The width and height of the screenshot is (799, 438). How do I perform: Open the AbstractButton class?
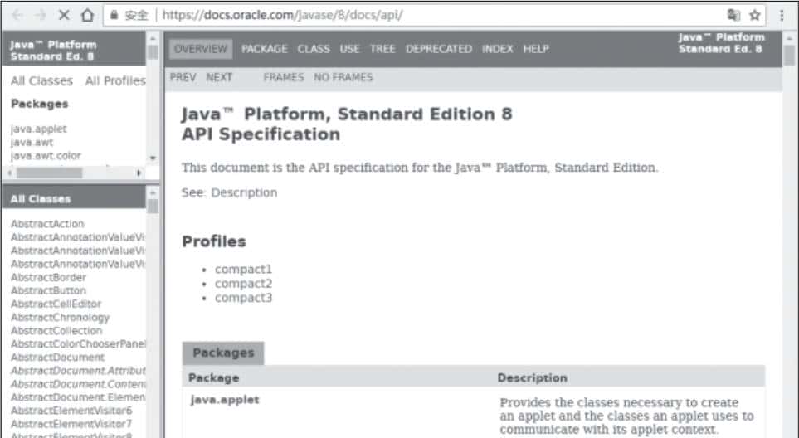48,290
